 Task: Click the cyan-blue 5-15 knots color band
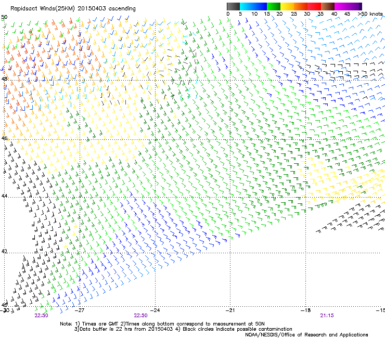point(253,6)
